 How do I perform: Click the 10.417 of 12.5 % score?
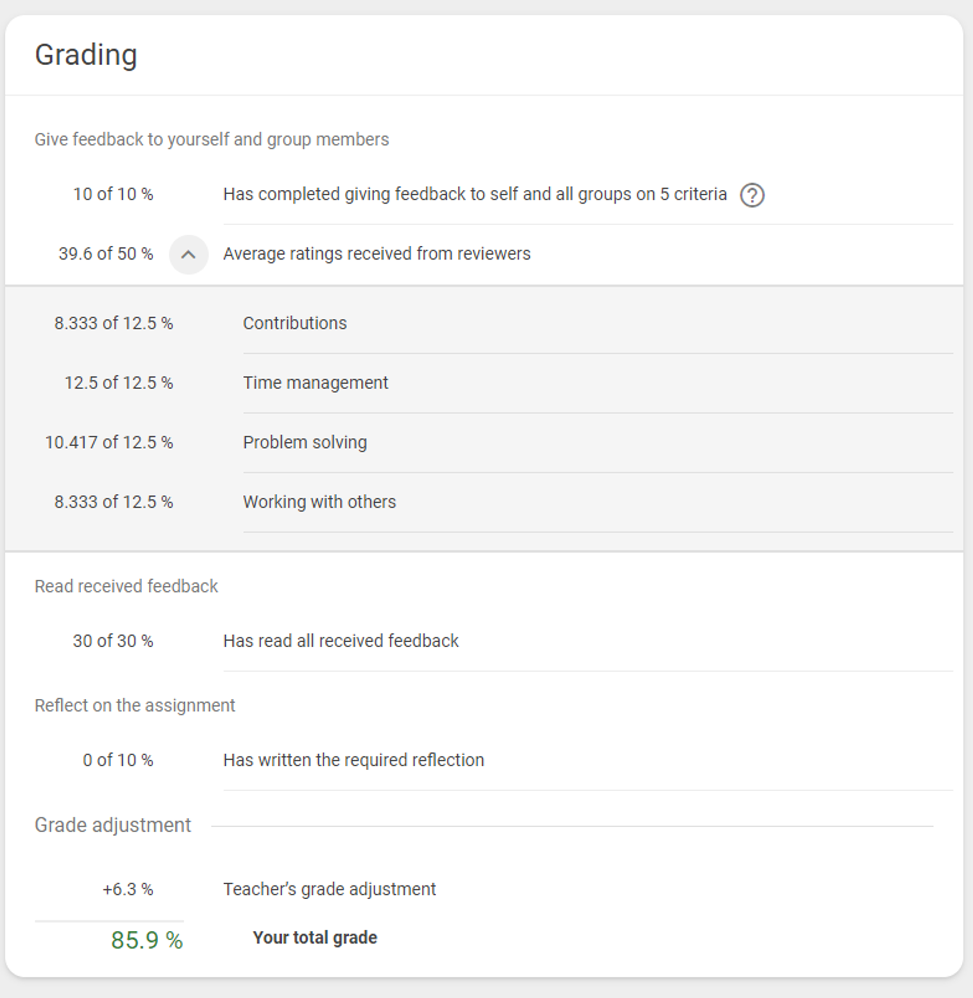pos(109,442)
